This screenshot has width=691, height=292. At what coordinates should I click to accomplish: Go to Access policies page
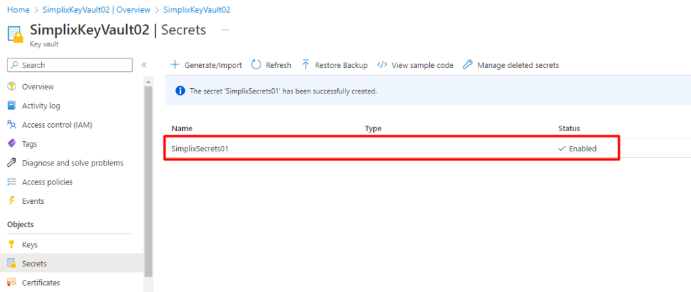(47, 182)
